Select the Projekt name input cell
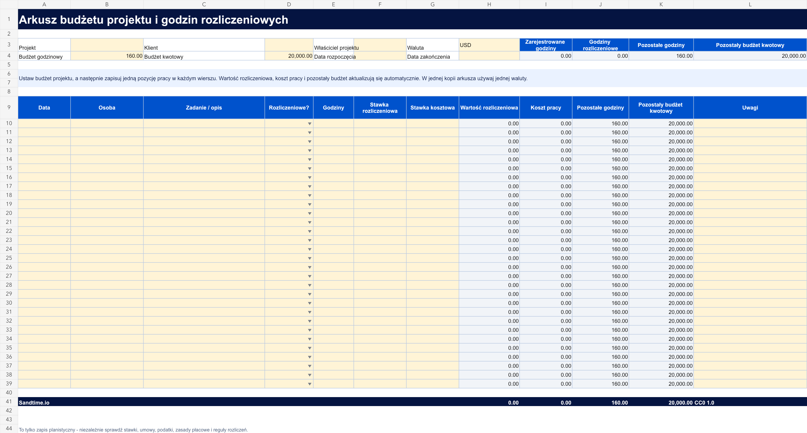 (107, 45)
